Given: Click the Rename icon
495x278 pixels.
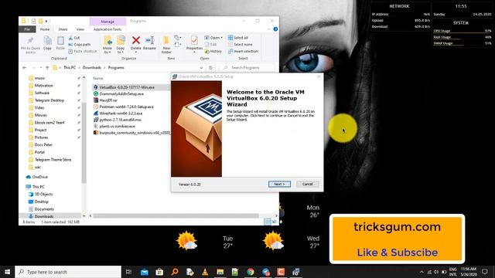Looking at the screenshot, I should [x=149, y=40].
